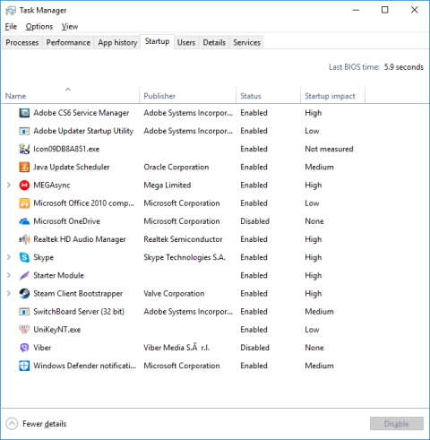Click the Steam Client Bootstrapper icon
This screenshot has height=440, width=430.
[x=24, y=293]
